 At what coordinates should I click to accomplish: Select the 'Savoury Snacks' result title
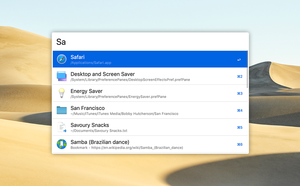90,125
